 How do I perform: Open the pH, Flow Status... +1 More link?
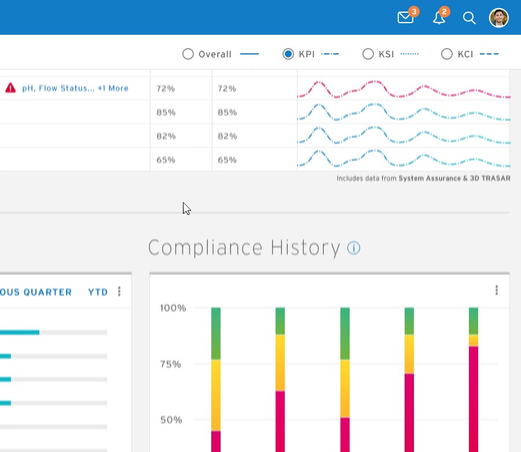(75, 88)
